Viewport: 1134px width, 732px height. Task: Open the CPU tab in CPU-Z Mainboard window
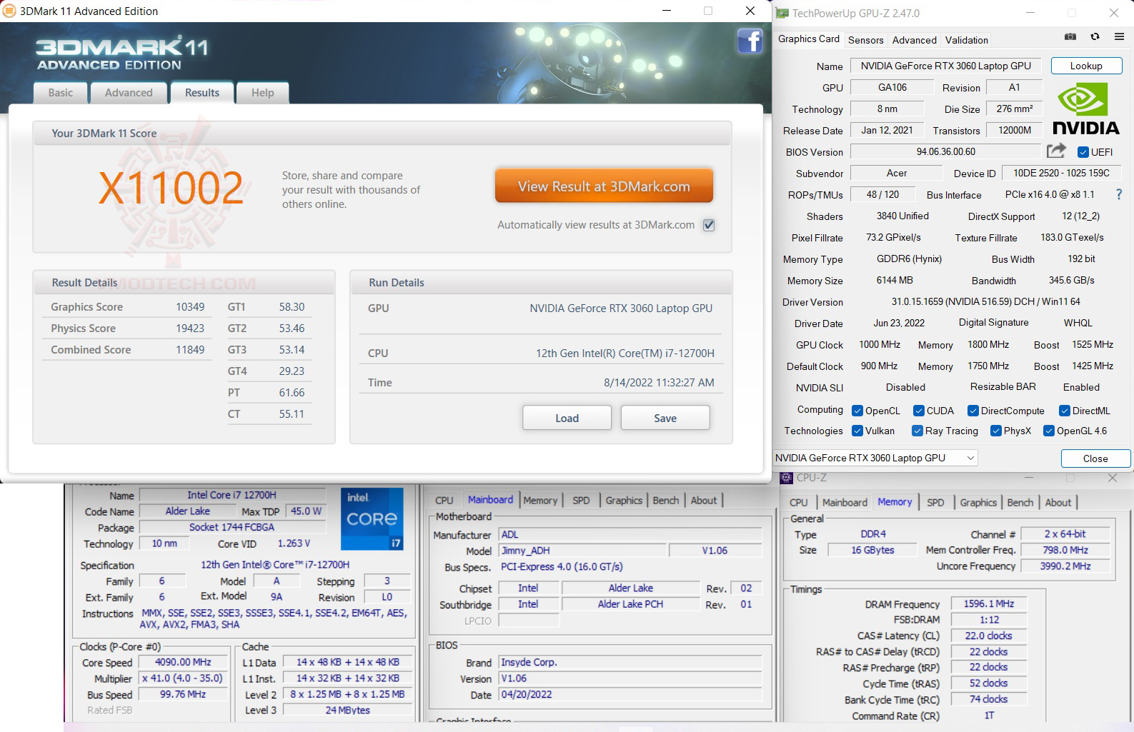444,501
